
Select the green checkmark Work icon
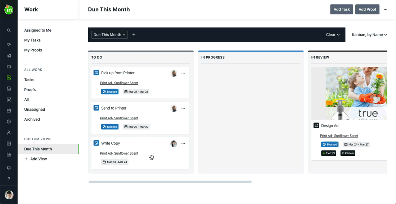click(x=9, y=77)
